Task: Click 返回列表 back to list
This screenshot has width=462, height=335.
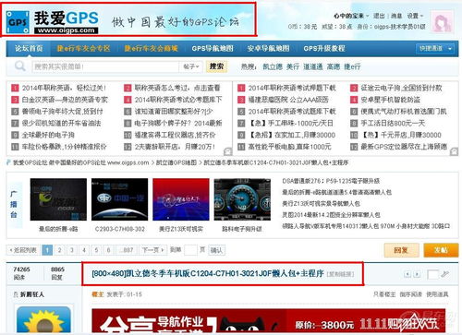Action: [x=23, y=250]
